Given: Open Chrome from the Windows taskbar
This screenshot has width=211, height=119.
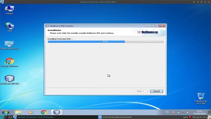Looking at the screenshot, I should tap(44, 112).
